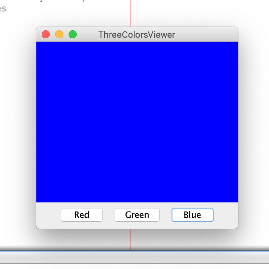This screenshot has width=269, height=269.
Task: Click the ThreeColorsViewer title bar text
Action: point(137,35)
